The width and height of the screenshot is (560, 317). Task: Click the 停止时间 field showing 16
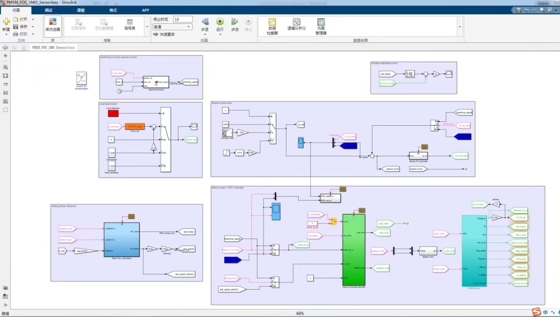click(x=183, y=19)
